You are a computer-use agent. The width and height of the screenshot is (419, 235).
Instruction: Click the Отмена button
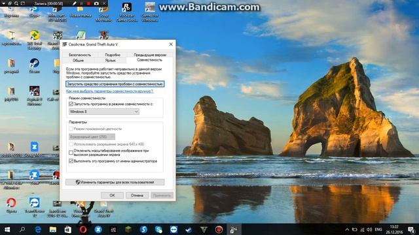[137, 195]
